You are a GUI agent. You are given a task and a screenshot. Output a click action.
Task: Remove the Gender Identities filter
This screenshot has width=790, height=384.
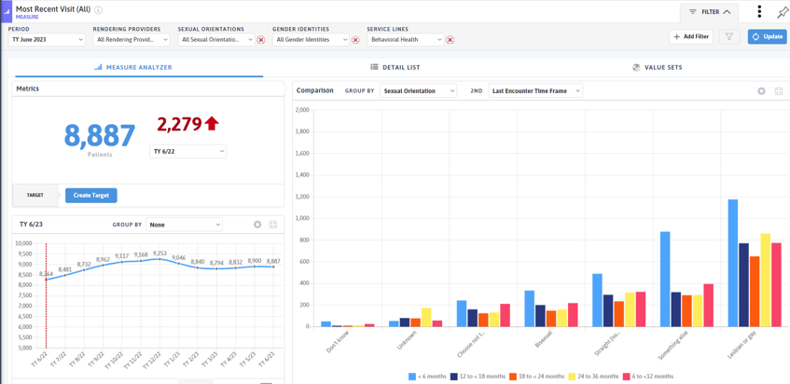pos(355,40)
